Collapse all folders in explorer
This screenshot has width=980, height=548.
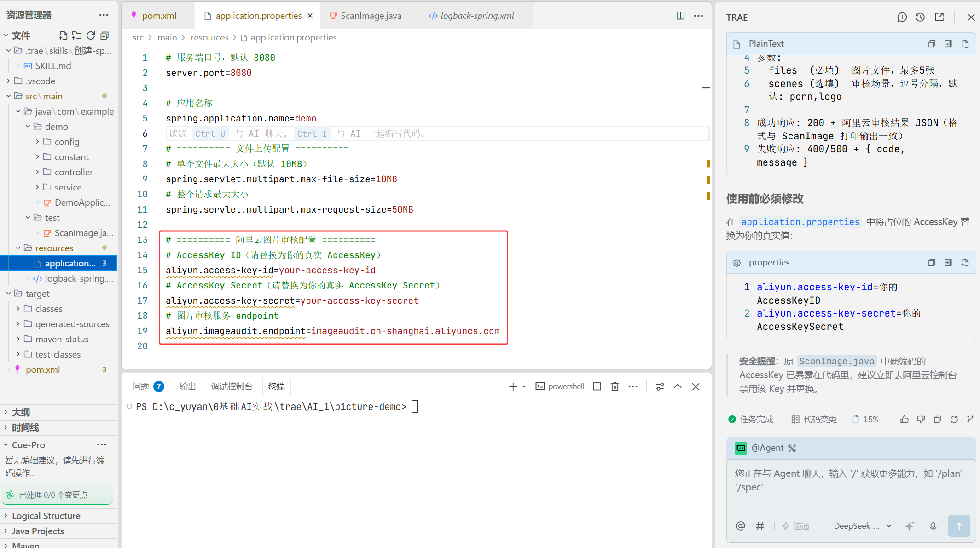click(x=104, y=35)
